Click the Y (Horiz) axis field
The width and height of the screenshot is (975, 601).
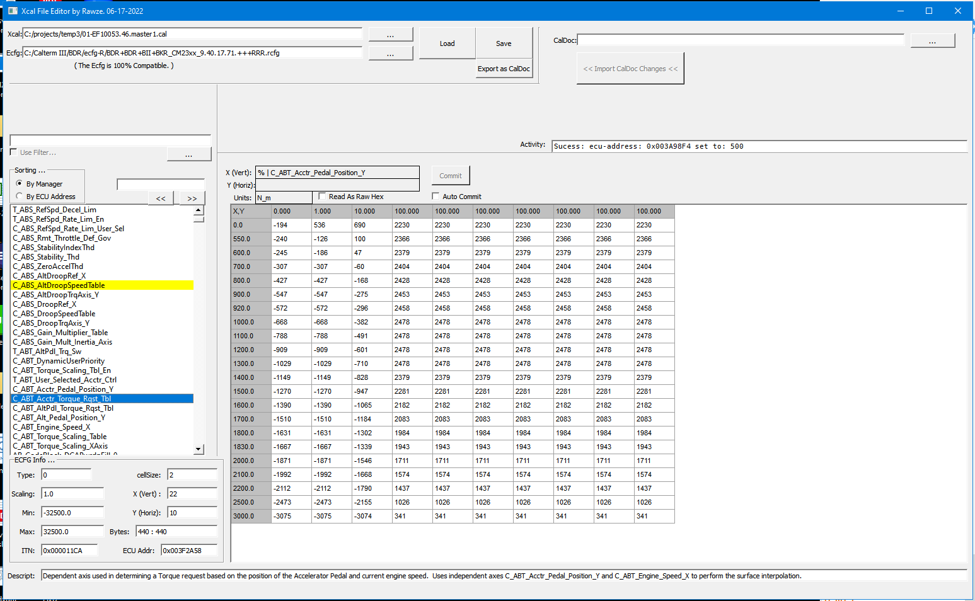click(337, 185)
